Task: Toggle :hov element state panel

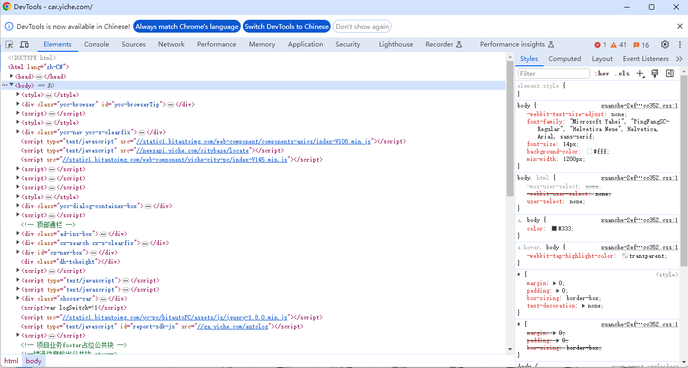Action: [x=602, y=73]
